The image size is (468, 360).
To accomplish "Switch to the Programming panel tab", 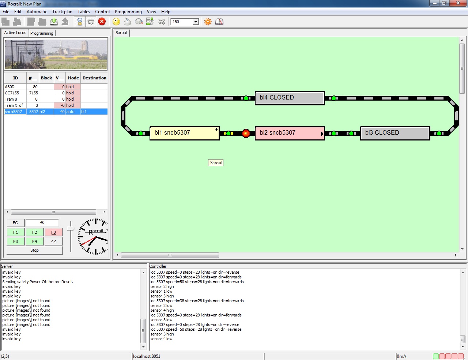I will click(x=42, y=33).
